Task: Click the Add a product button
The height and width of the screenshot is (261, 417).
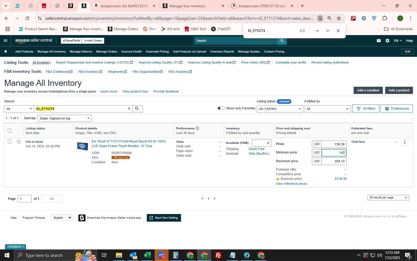Action: click(399, 90)
